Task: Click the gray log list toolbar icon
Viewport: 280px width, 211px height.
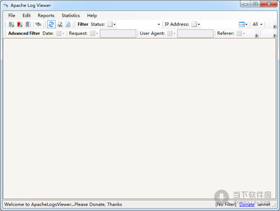Action: [x=28, y=24]
